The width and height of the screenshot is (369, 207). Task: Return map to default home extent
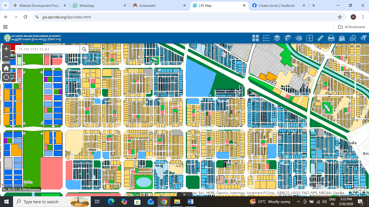click(x=6, y=68)
